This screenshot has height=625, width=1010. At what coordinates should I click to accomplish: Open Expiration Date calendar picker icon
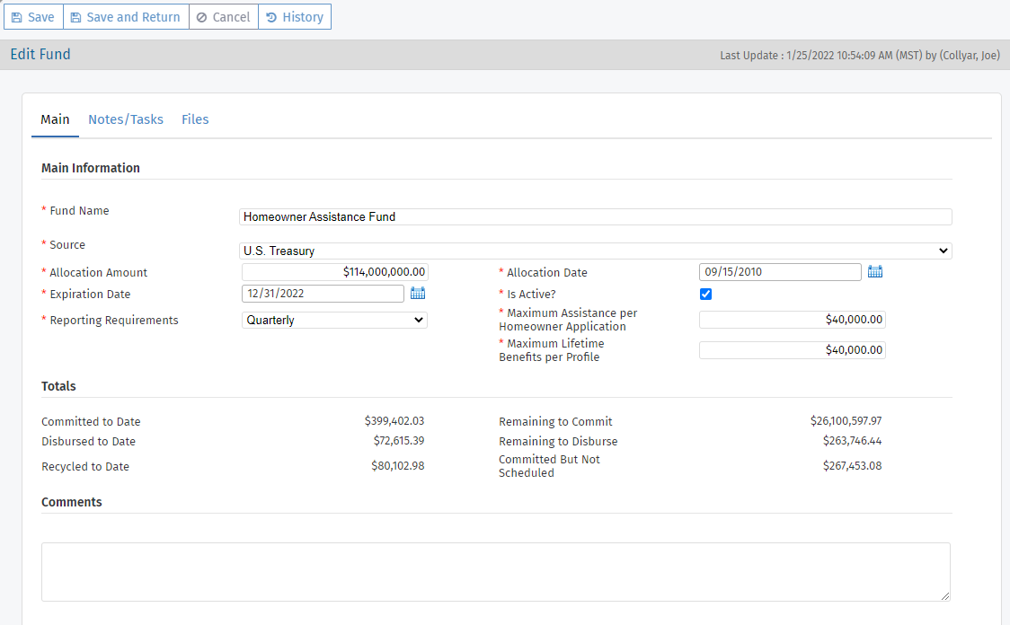pyautogui.click(x=418, y=293)
